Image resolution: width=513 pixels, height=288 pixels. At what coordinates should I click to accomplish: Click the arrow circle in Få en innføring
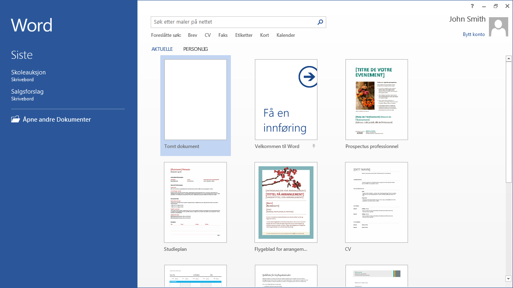point(308,77)
